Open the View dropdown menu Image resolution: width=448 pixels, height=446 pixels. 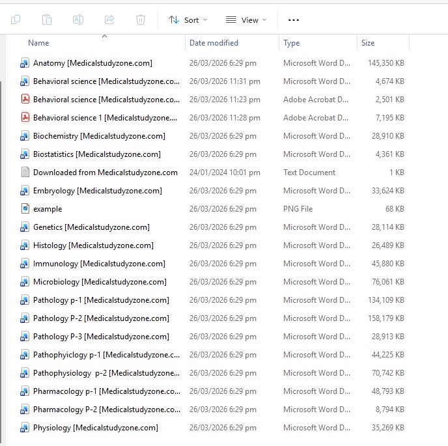(246, 20)
